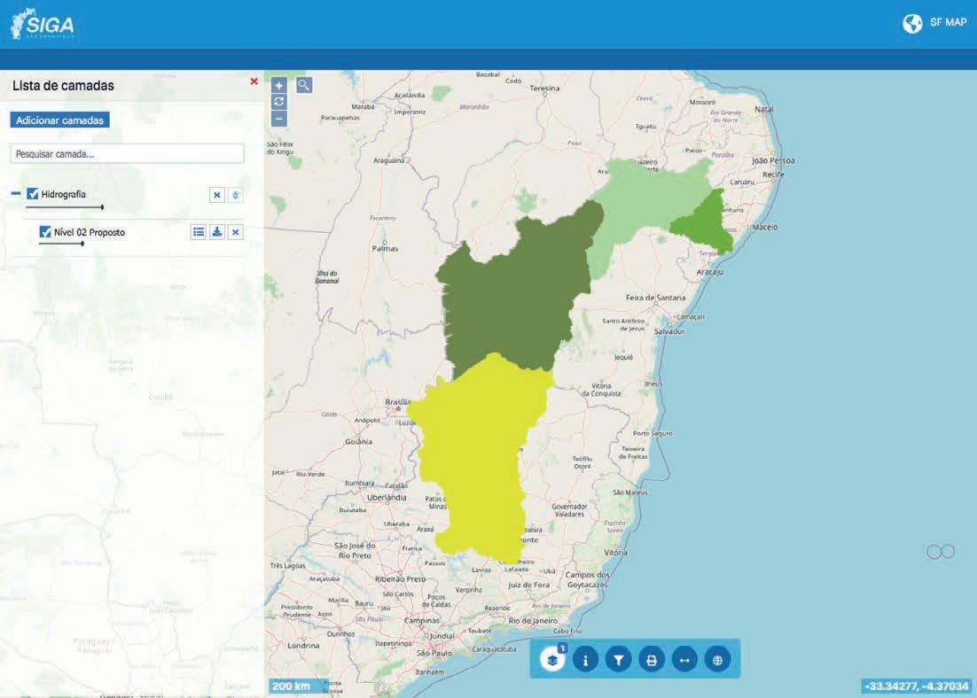
Task: Uncheck Nível 02 Proposto layer checkbox
Action: (x=45, y=231)
